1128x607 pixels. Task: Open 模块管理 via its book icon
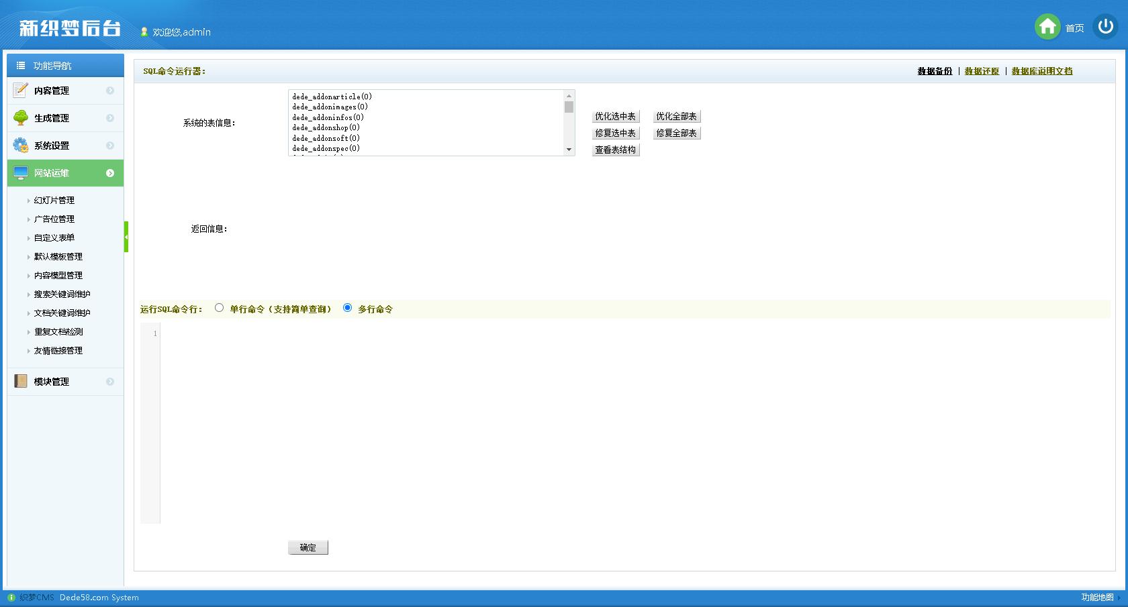pyautogui.click(x=19, y=381)
